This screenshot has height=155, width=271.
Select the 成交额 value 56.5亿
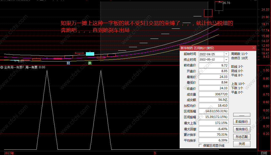(214, 100)
